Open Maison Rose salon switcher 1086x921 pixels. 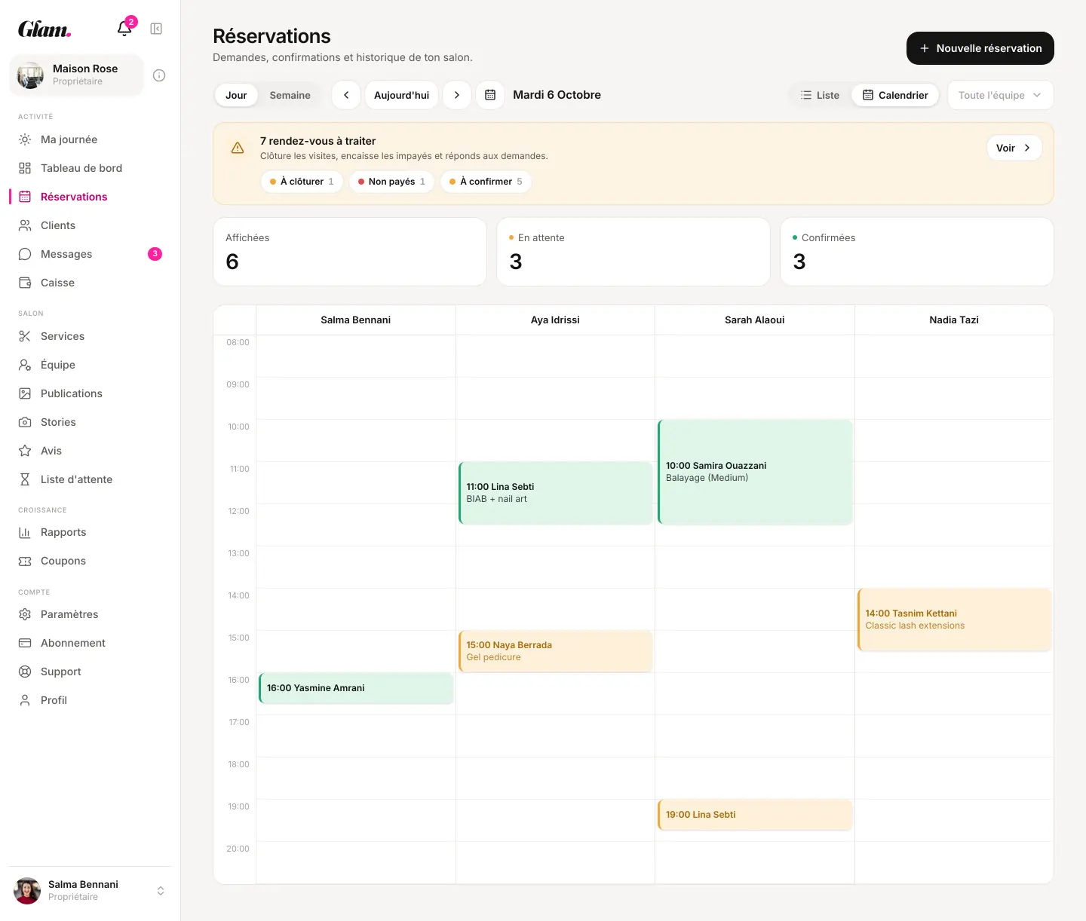pos(76,75)
